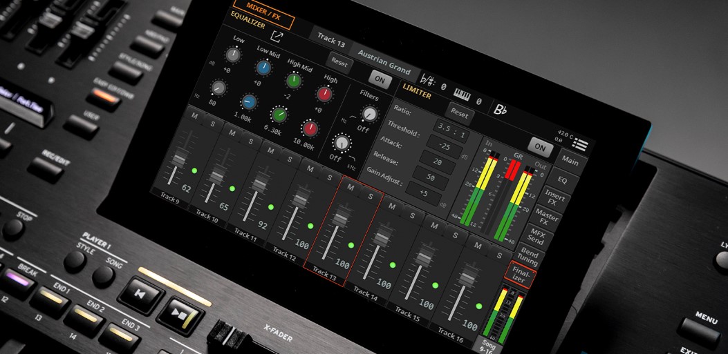Click the Equalizer Reset button
Screen dimensions: 728x354
(x=339, y=63)
